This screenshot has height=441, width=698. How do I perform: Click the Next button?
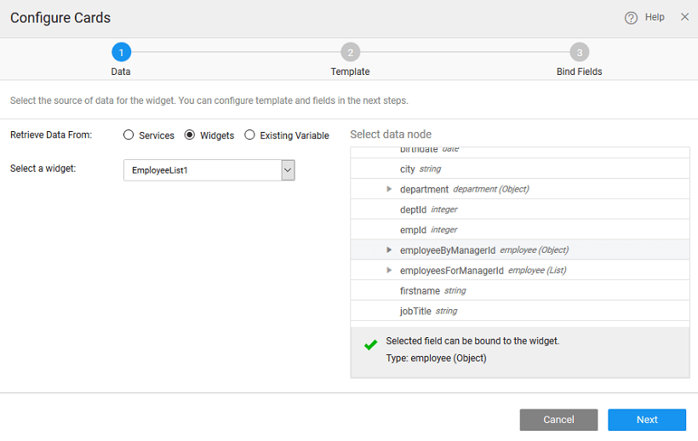point(646,420)
